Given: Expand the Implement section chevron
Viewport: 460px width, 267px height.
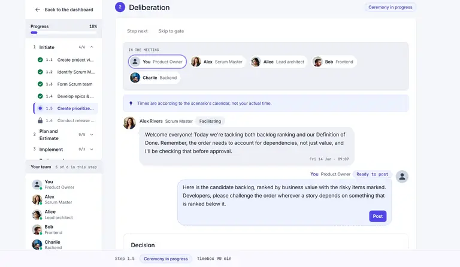Looking at the screenshot, I should tap(92, 150).
